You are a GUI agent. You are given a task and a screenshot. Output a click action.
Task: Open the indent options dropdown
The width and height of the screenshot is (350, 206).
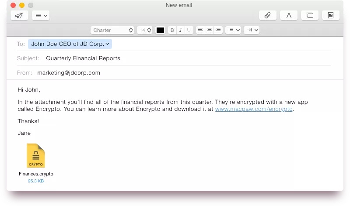tap(252, 30)
